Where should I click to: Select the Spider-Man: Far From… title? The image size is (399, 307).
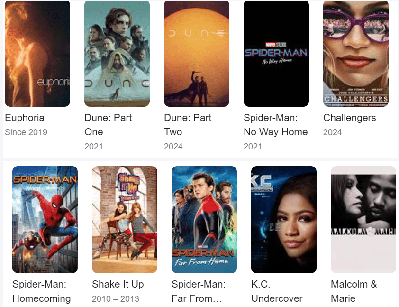tap(199, 291)
